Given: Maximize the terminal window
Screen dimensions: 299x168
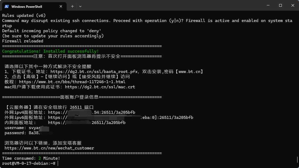Looking at the screenshot, I should click(280, 5).
